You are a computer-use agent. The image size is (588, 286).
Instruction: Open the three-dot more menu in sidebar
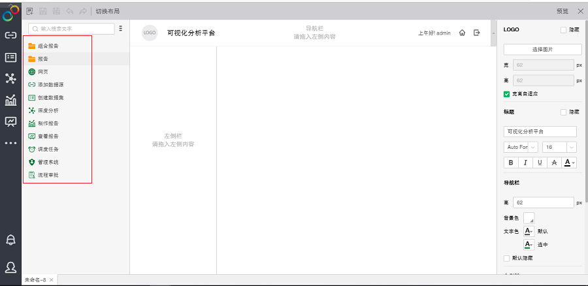[x=10, y=142]
